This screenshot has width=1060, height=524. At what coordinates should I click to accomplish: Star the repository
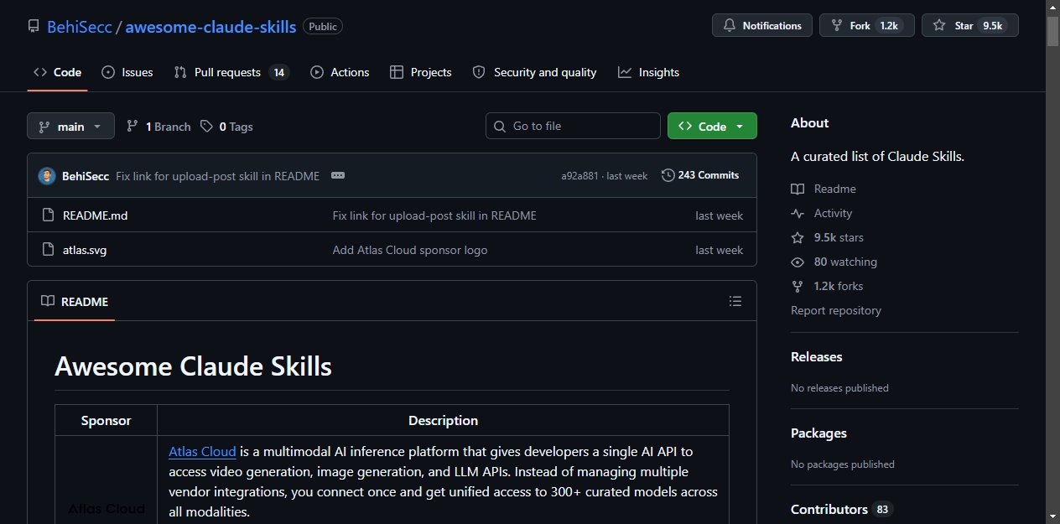click(x=969, y=26)
